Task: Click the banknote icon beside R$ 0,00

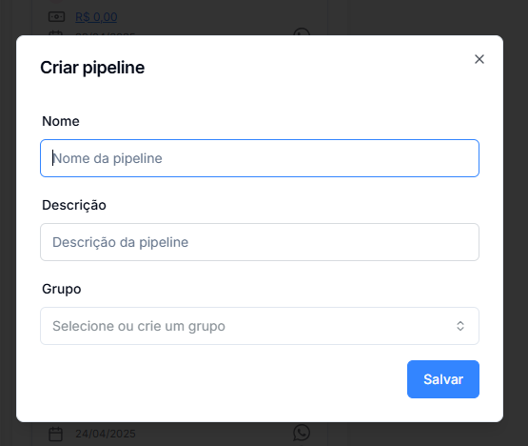Action: pos(56,16)
